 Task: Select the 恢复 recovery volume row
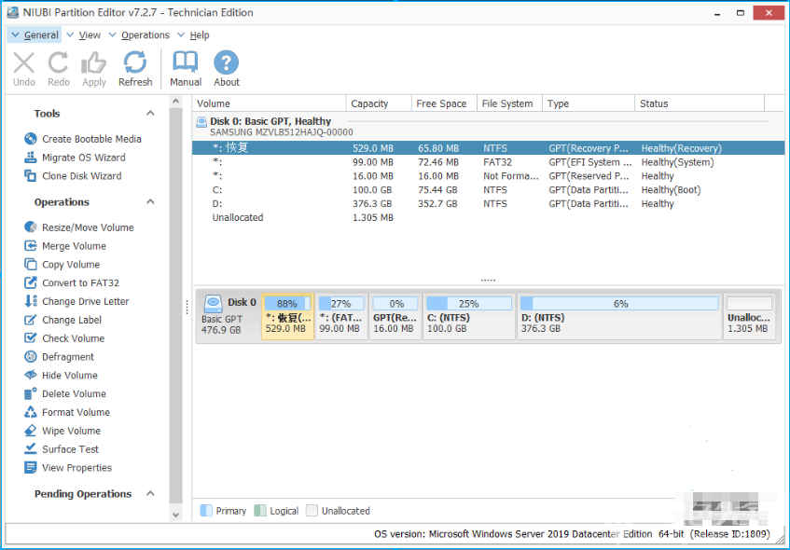coord(488,148)
